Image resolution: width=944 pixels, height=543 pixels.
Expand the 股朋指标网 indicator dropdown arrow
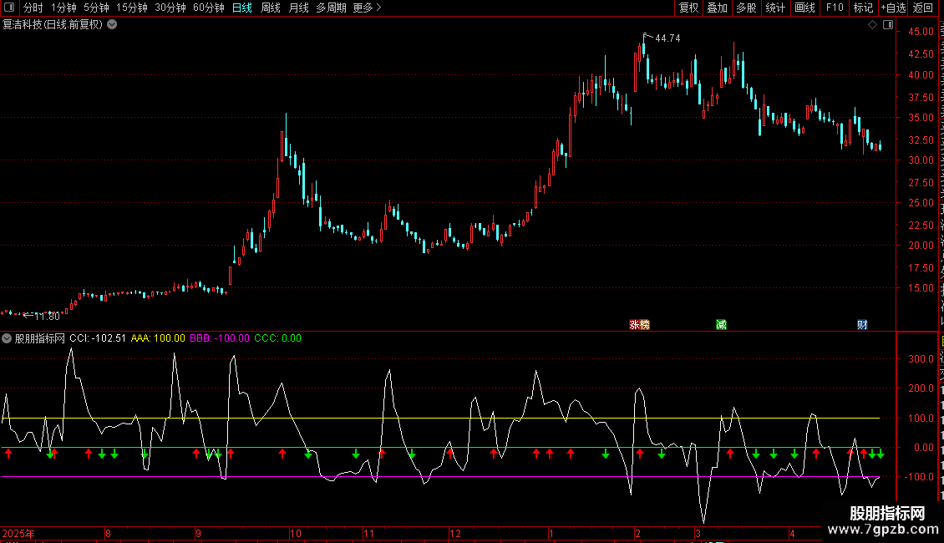point(7,338)
